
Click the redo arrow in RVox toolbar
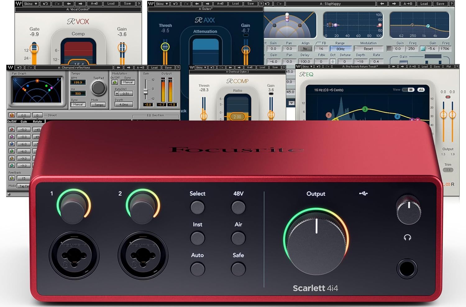[57, 4]
